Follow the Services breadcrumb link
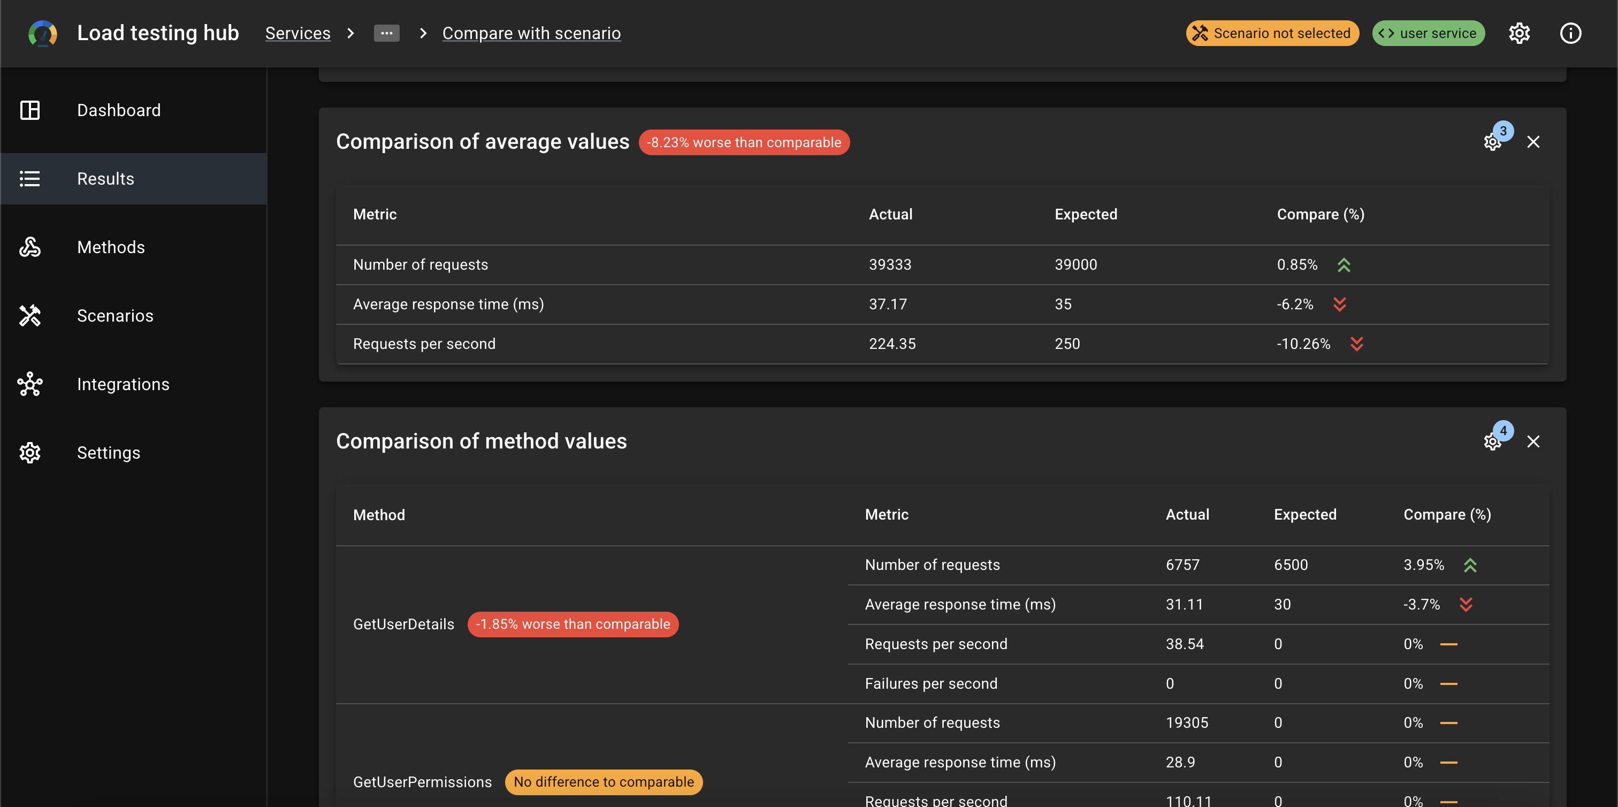This screenshot has width=1618, height=807. pyautogui.click(x=297, y=33)
